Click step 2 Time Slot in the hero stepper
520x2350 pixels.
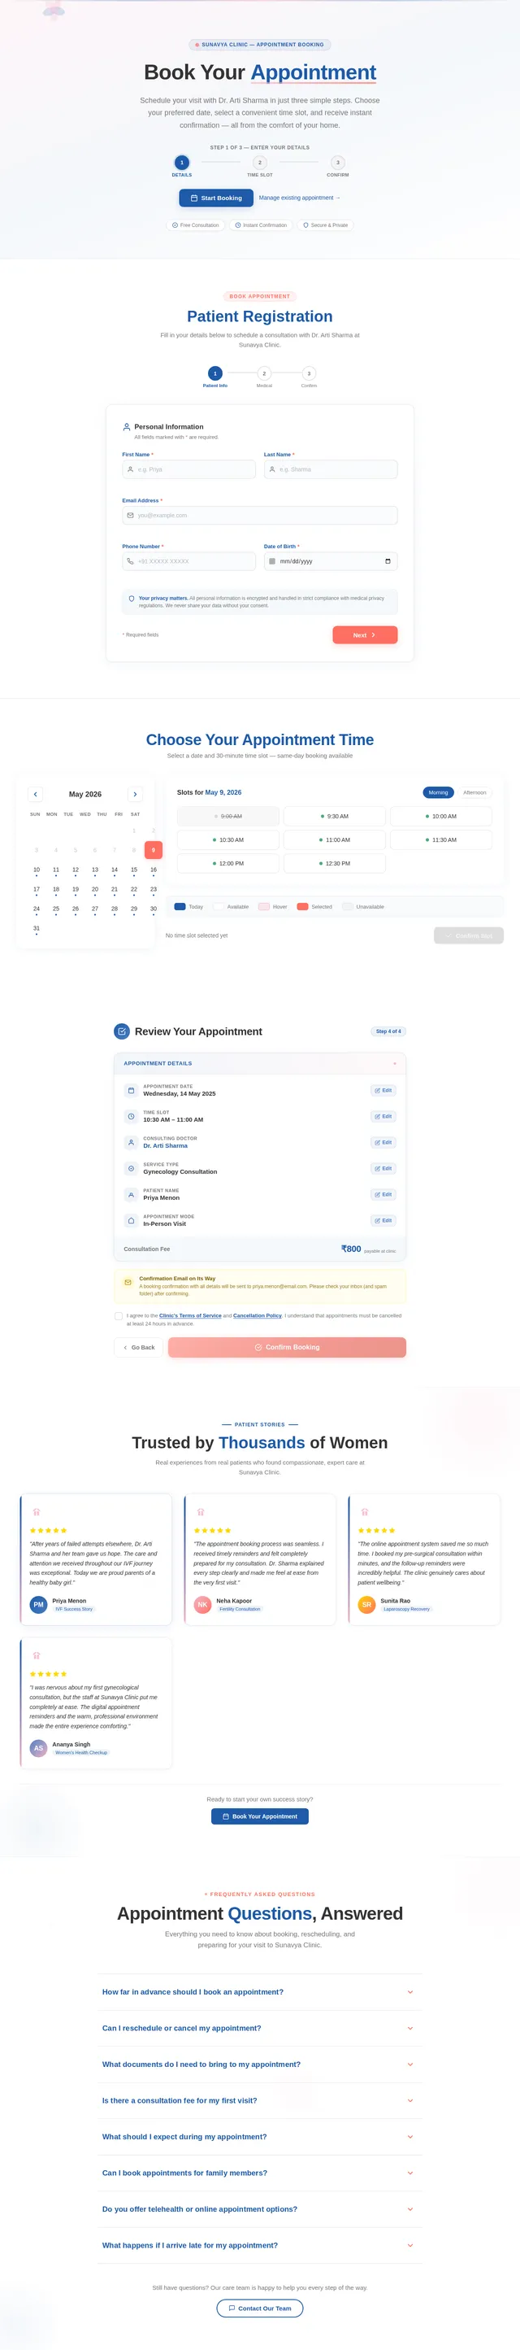pos(259,163)
